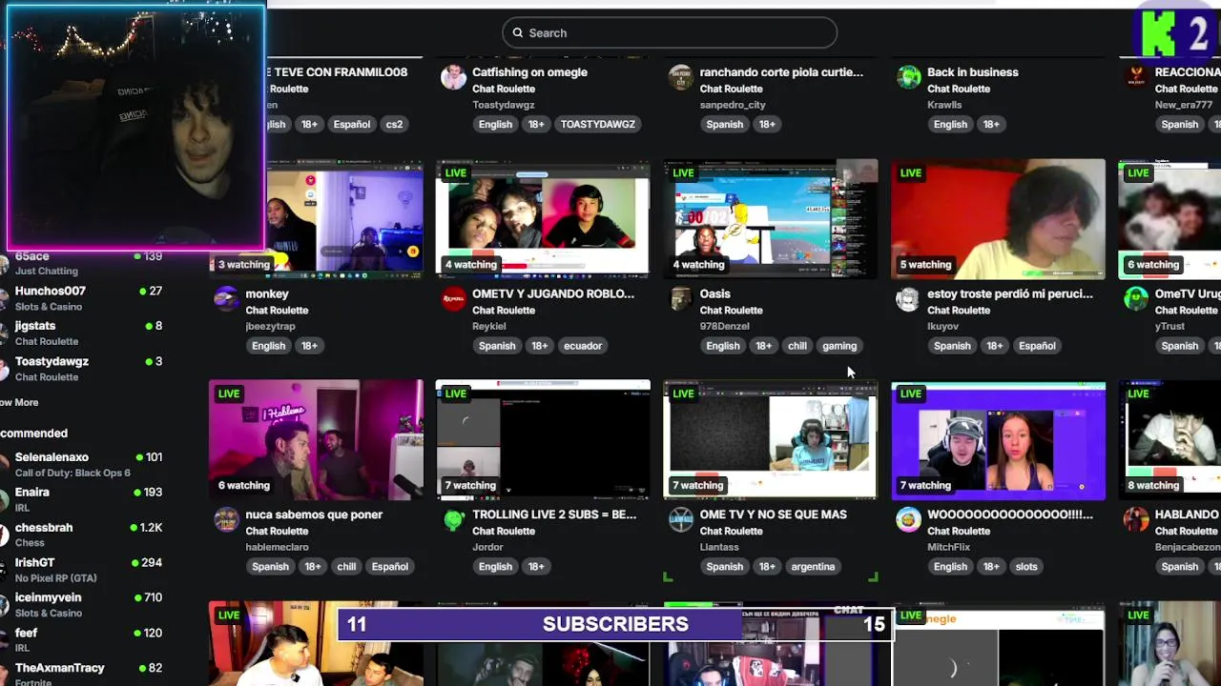Open hablemeclaro channel avatar icon

tap(226, 519)
